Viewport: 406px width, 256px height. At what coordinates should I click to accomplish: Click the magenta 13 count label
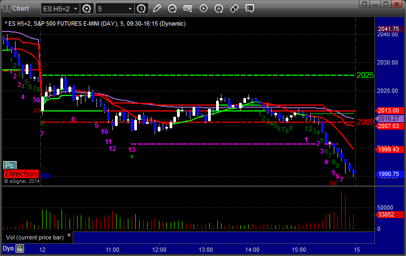click(132, 149)
